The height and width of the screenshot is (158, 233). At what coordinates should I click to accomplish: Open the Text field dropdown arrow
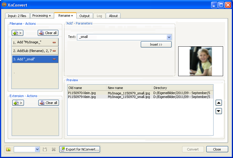(169, 37)
